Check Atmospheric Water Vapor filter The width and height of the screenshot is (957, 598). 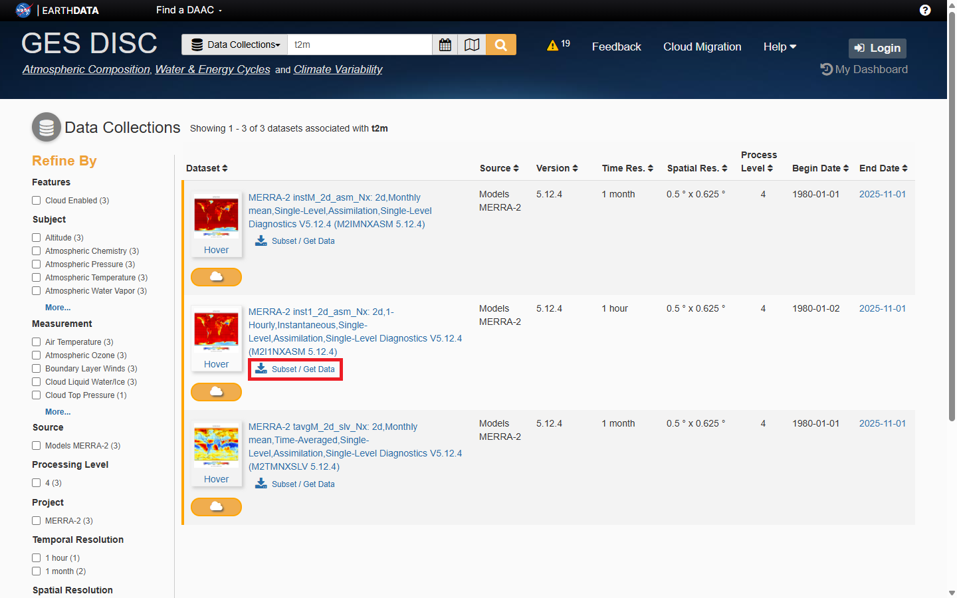[x=37, y=290]
